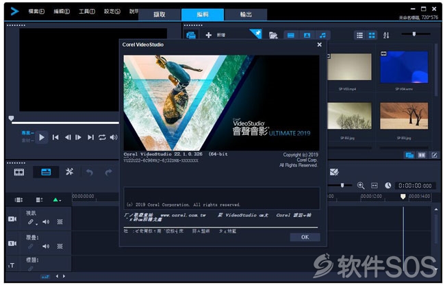Click the plus icon to add folder
The height and width of the screenshot is (285, 445).
tap(209, 35)
